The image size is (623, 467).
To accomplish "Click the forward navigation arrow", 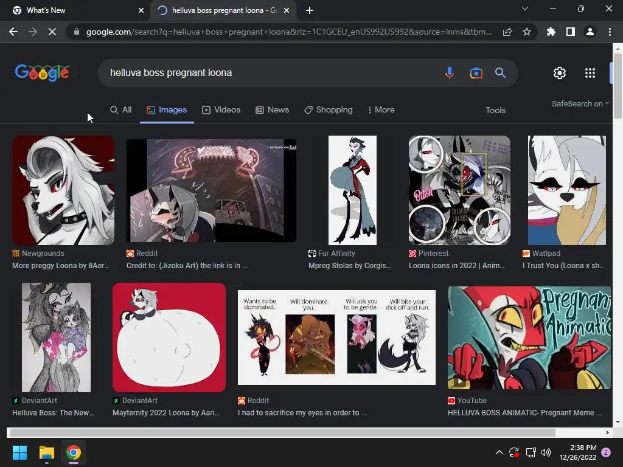I will (x=33, y=32).
